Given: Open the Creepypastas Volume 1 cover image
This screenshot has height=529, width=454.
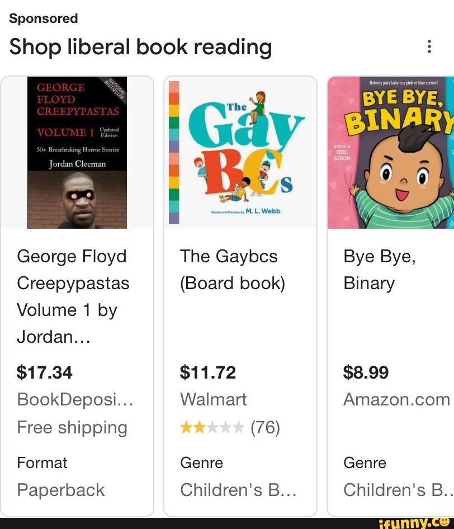Looking at the screenshot, I should pos(77,153).
